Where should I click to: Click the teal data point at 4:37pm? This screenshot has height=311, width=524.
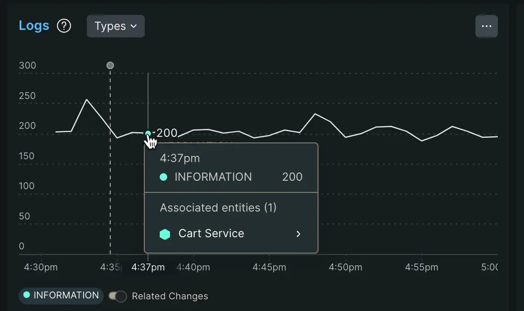coord(148,134)
